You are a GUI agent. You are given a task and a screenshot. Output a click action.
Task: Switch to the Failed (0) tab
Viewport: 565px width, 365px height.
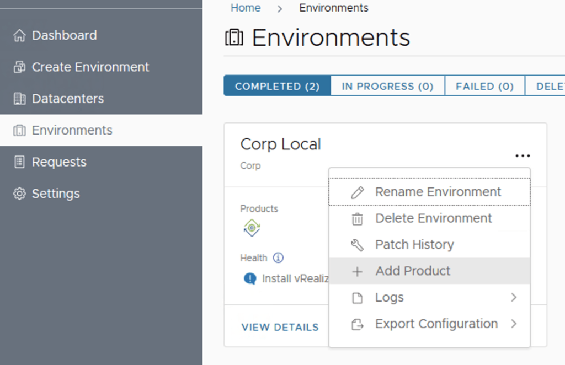tap(484, 87)
